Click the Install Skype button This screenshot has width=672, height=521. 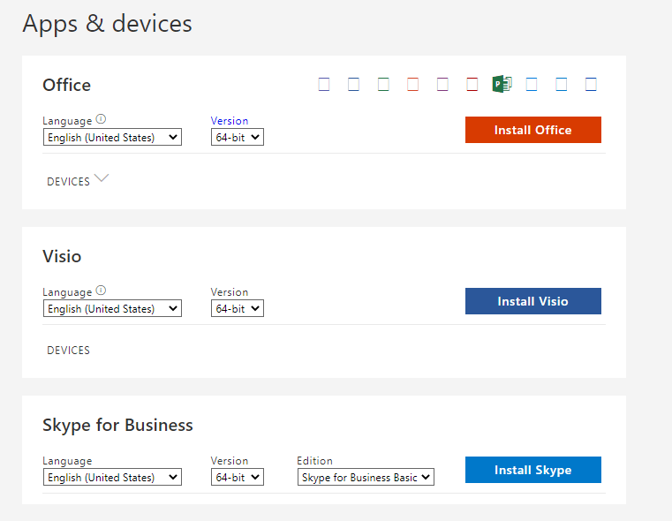(532, 470)
